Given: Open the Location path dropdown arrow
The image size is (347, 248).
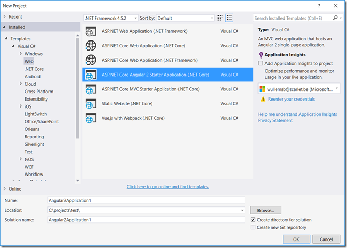Looking at the screenshot, I should 242,210.
